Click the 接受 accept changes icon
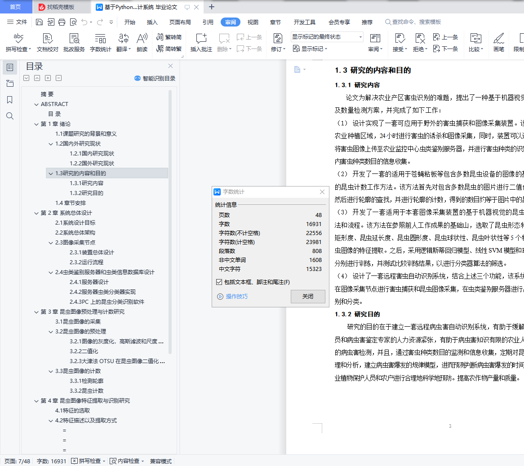The image size is (524, 466). point(400,43)
